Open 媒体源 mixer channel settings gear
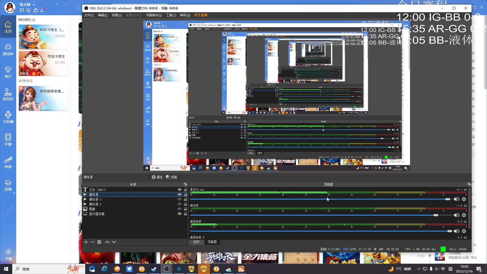Screen dimensions: 487x274 pos(464,215)
